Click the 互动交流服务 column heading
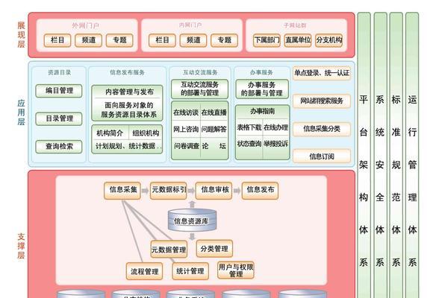This screenshot has height=298, width=427. pyautogui.click(x=200, y=72)
